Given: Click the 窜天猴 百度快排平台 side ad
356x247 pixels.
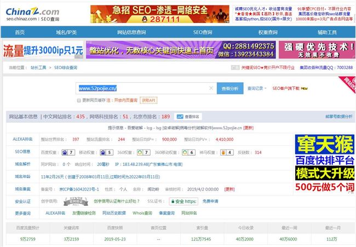Looking at the screenshot, I should coord(325,164).
